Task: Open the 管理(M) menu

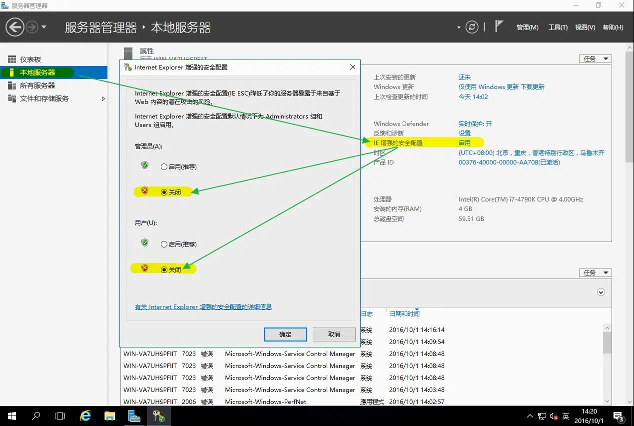Action: click(x=528, y=27)
